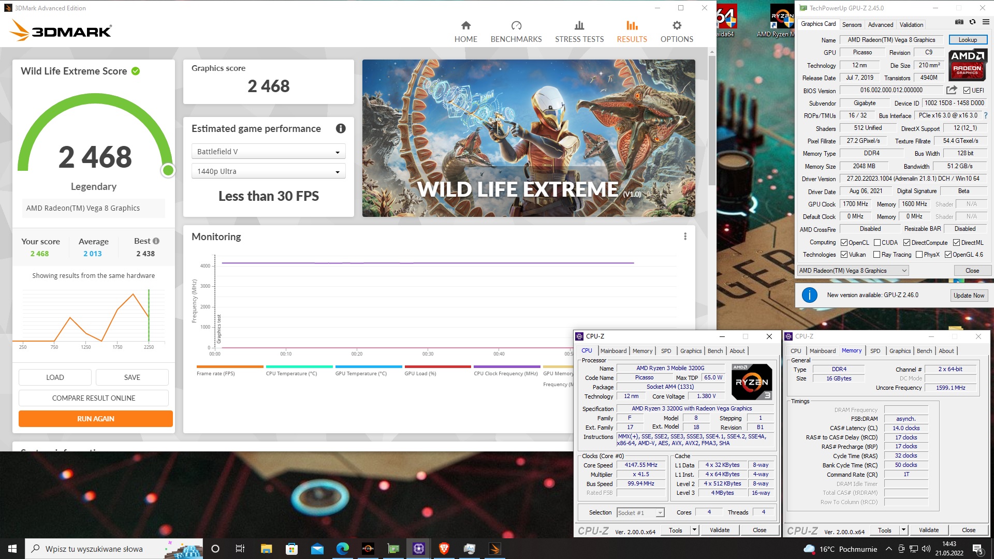This screenshot has height=559, width=994.
Task: Expand Tools arrow in CPU-Z Memory window
Action: point(903,530)
